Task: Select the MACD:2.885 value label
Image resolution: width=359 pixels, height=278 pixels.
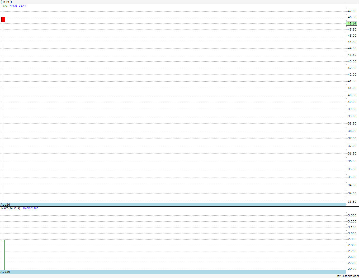Action: 31,208
